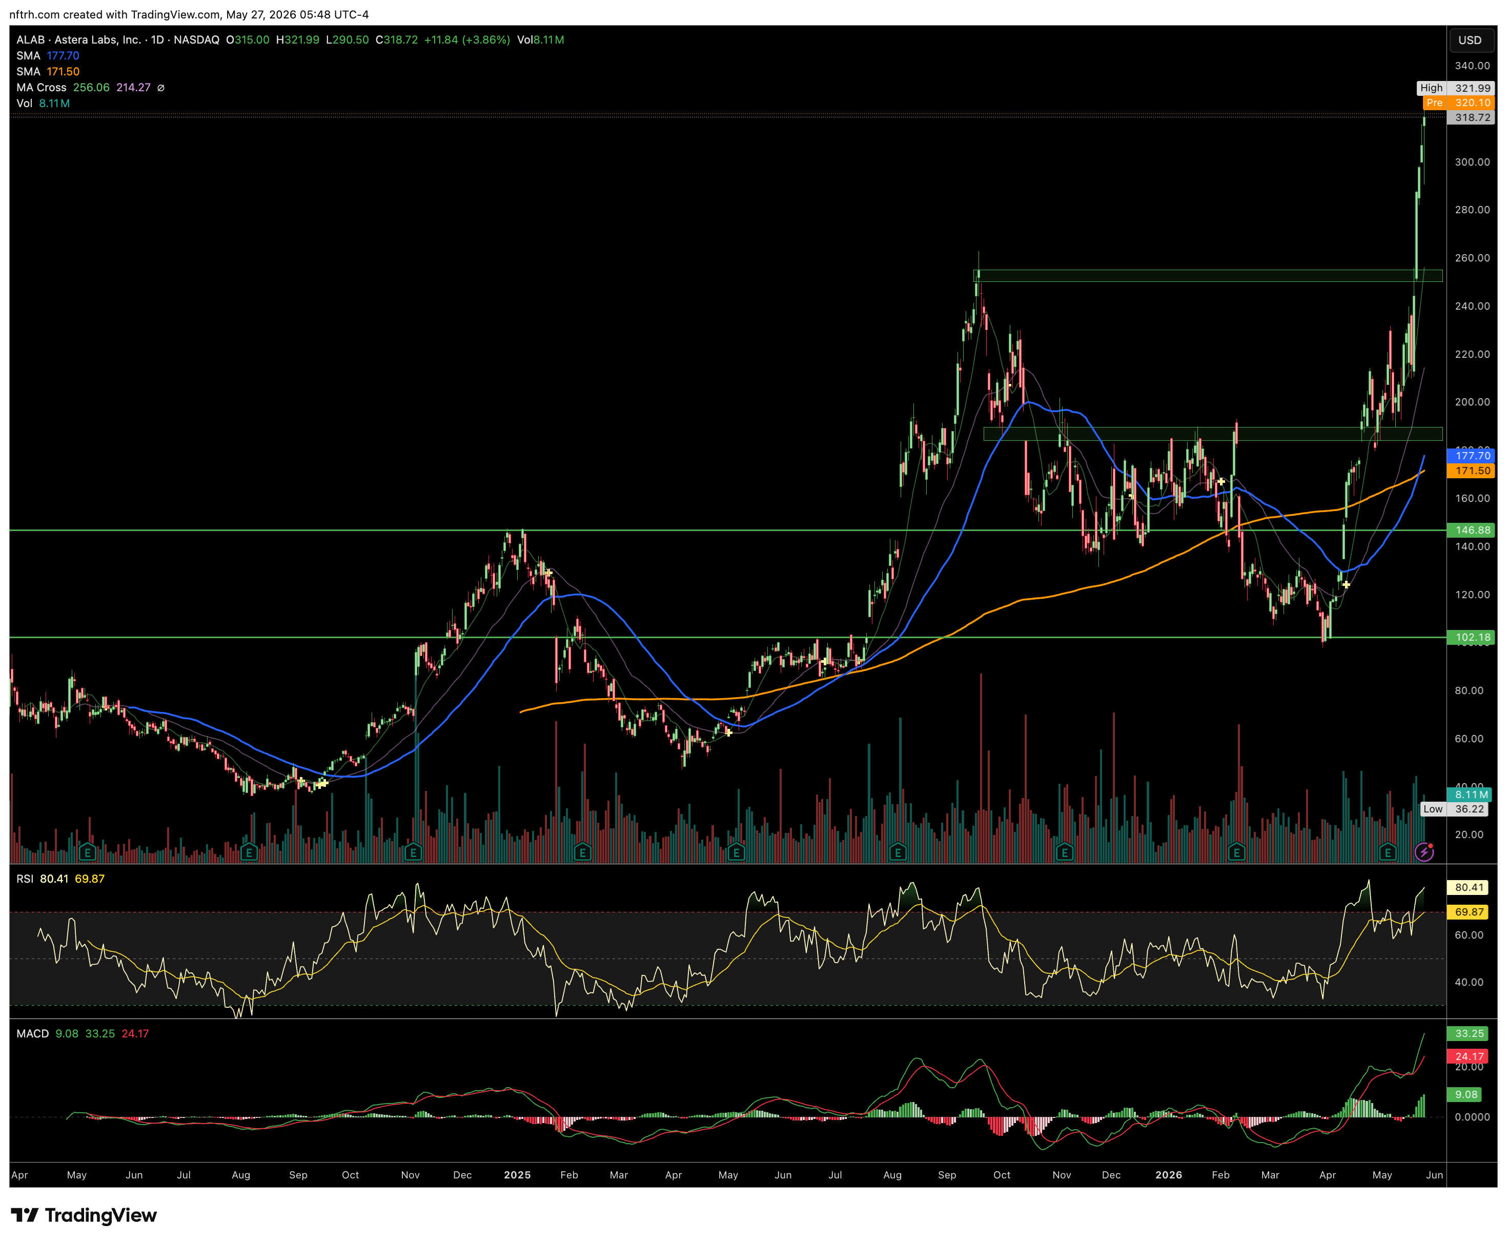Image resolution: width=1507 pixels, height=1243 pixels.
Task: Open the earnings marker near November 2025
Action: (1065, 852)
